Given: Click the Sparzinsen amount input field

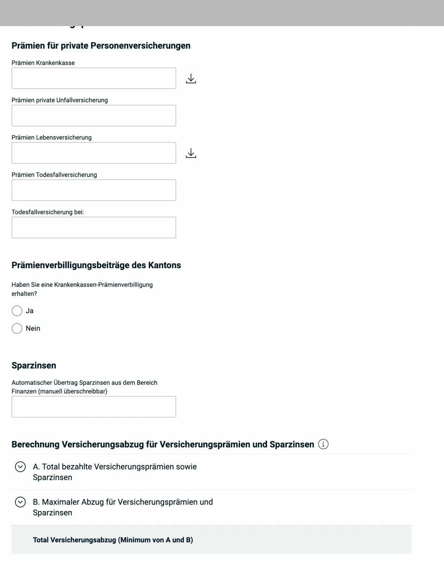Looking at the screenshot, I should tap(93, 406).
